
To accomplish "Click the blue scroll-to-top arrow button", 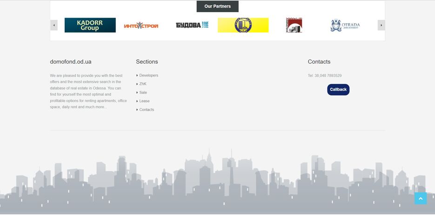I will [x=421, y=198].
